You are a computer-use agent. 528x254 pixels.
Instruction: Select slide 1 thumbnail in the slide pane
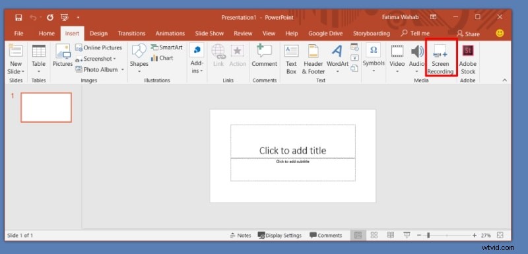pos(46,108)
